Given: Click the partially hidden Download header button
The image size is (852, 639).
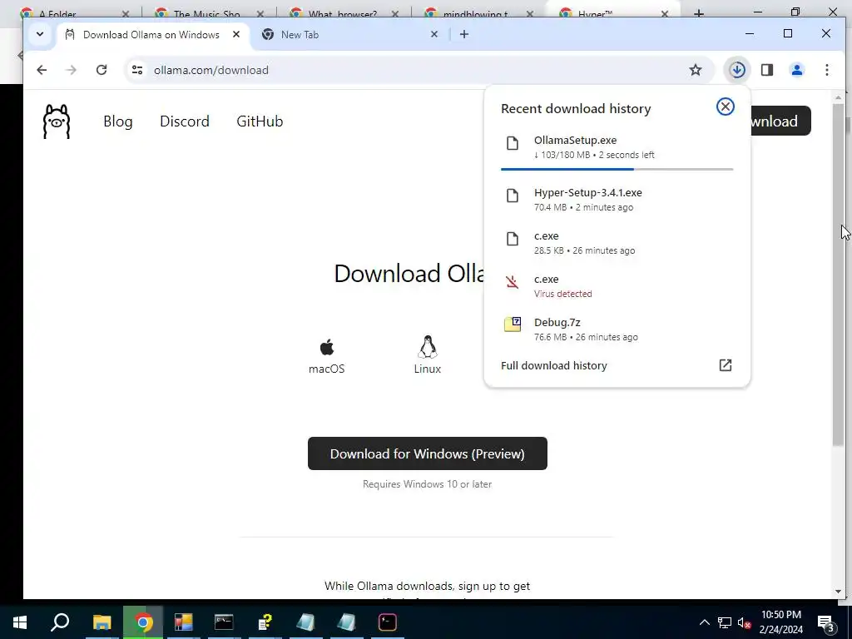Looking at the screenshot, I should (780, 121).
